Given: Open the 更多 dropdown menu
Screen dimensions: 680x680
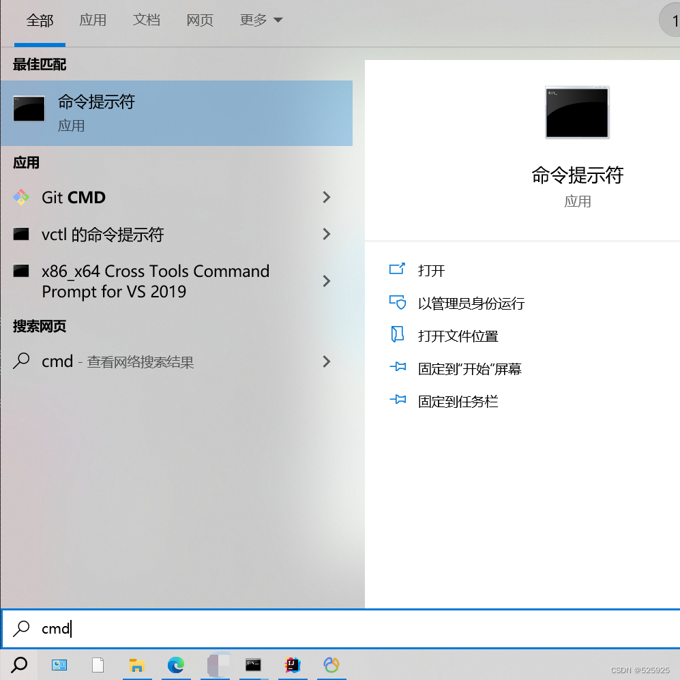Looking at the screenshot, I should point(261,20).
